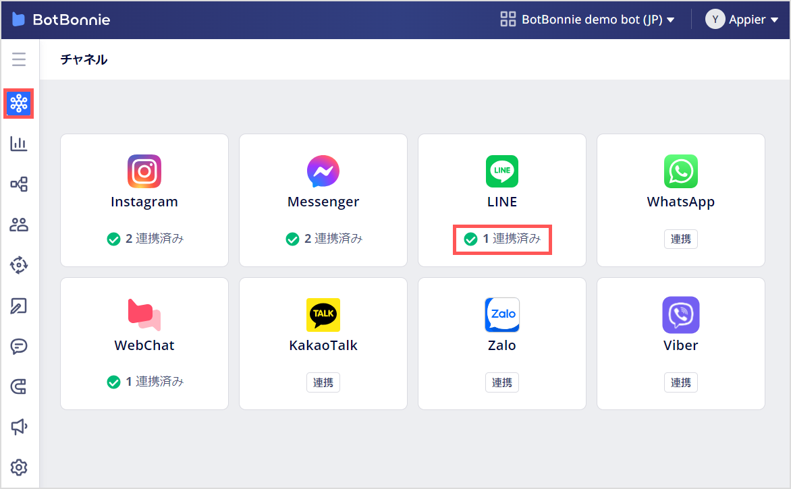Click the LINE channel name
The height and width of the screenshot is (489, 791).
(502, 202)
